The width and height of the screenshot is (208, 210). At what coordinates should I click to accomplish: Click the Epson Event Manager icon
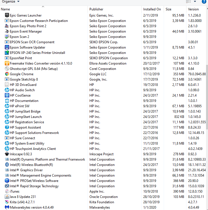7,31
